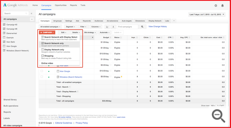This screenshot has width=231, height=128.
Task: Open View Change History link
Action: tap(157, 27)
